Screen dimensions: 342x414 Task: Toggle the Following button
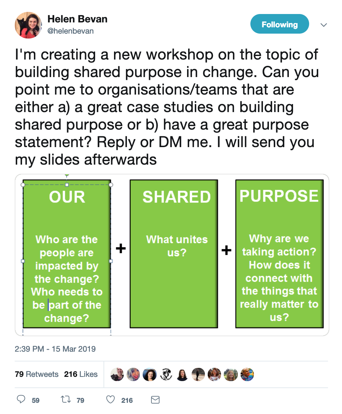[x=279, y=24]
